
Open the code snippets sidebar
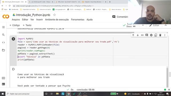tap(3, 42)
